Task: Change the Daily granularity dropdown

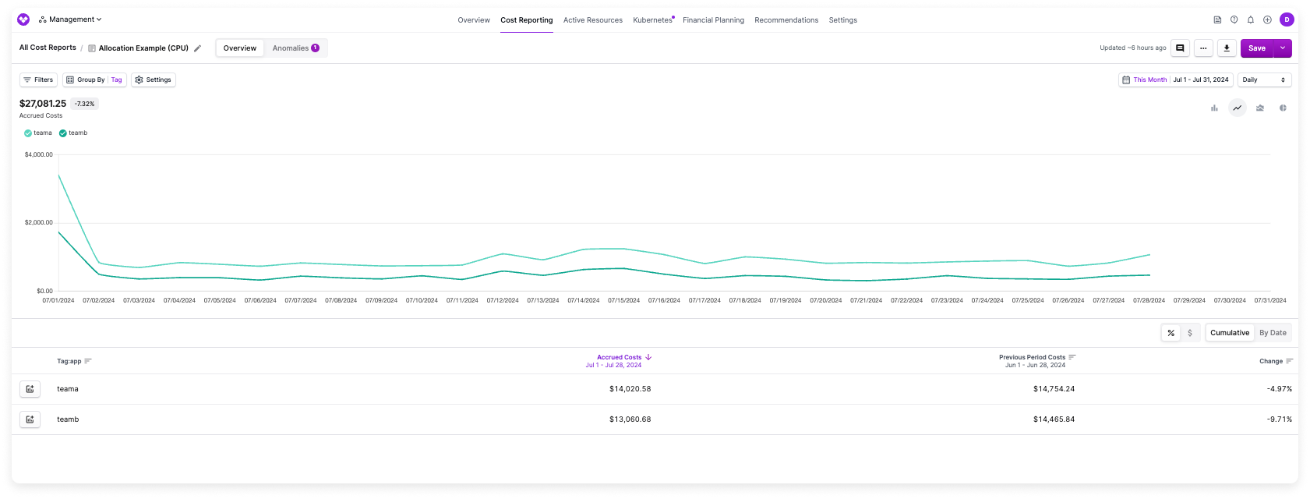Action: pyautogui.click(x=1265, y=80)
